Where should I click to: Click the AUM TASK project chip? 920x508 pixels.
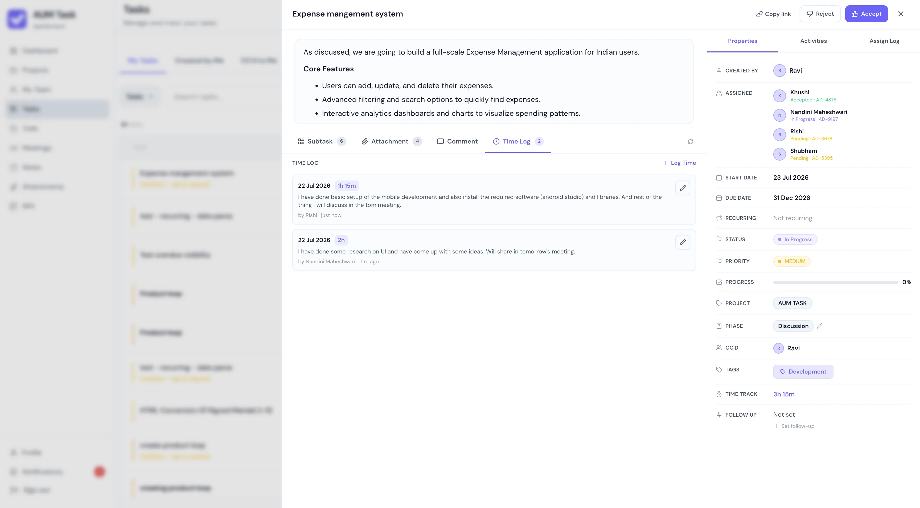[x=792, y=303]
